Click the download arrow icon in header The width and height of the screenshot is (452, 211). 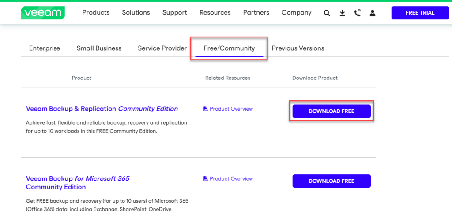point(342,13)
